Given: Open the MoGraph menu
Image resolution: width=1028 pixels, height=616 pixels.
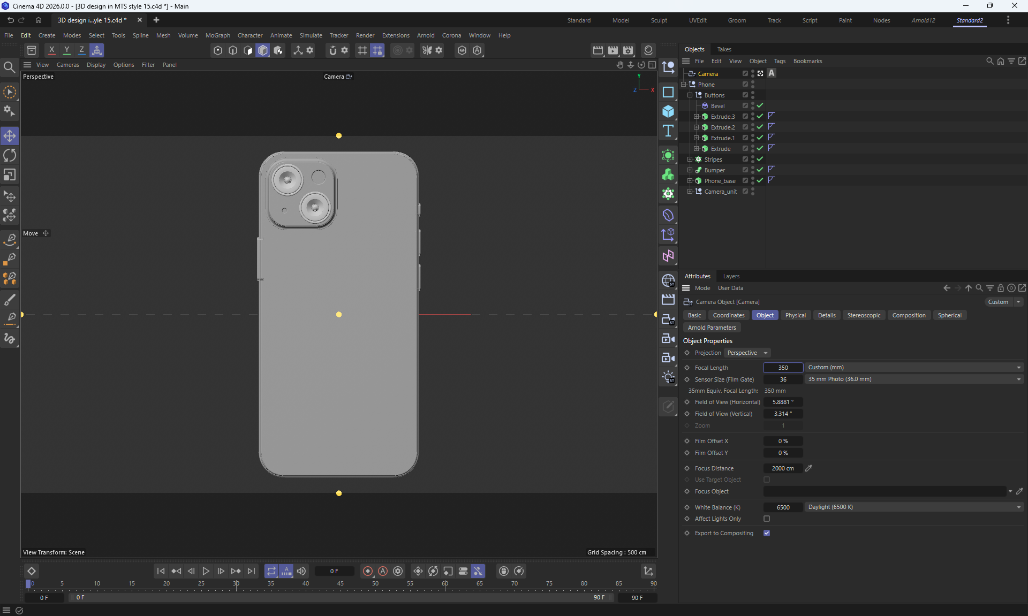Looking at the screenshot, I should [x=217, y=35].
